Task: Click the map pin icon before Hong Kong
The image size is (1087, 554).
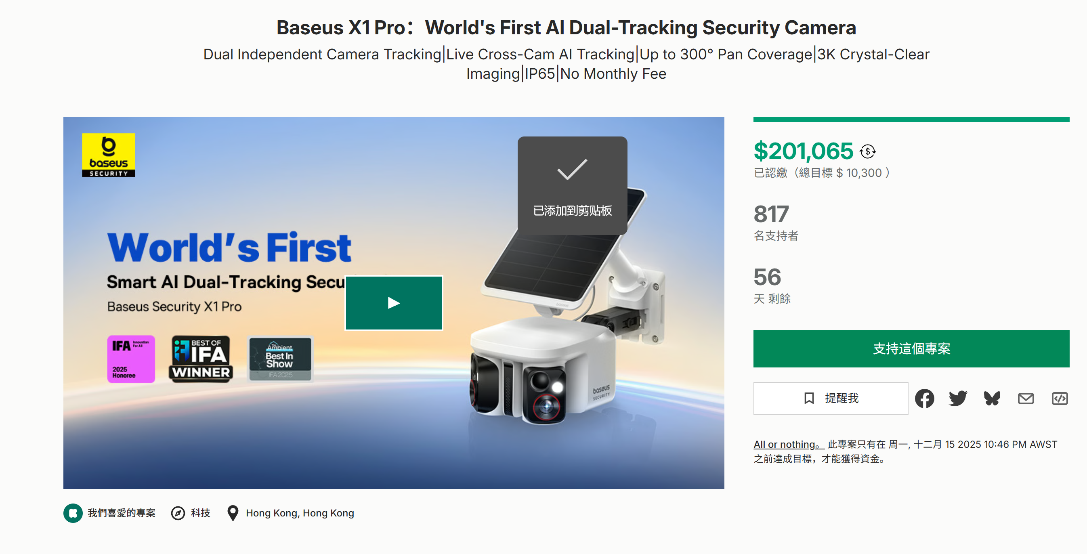Action: (x=233, y=514)
